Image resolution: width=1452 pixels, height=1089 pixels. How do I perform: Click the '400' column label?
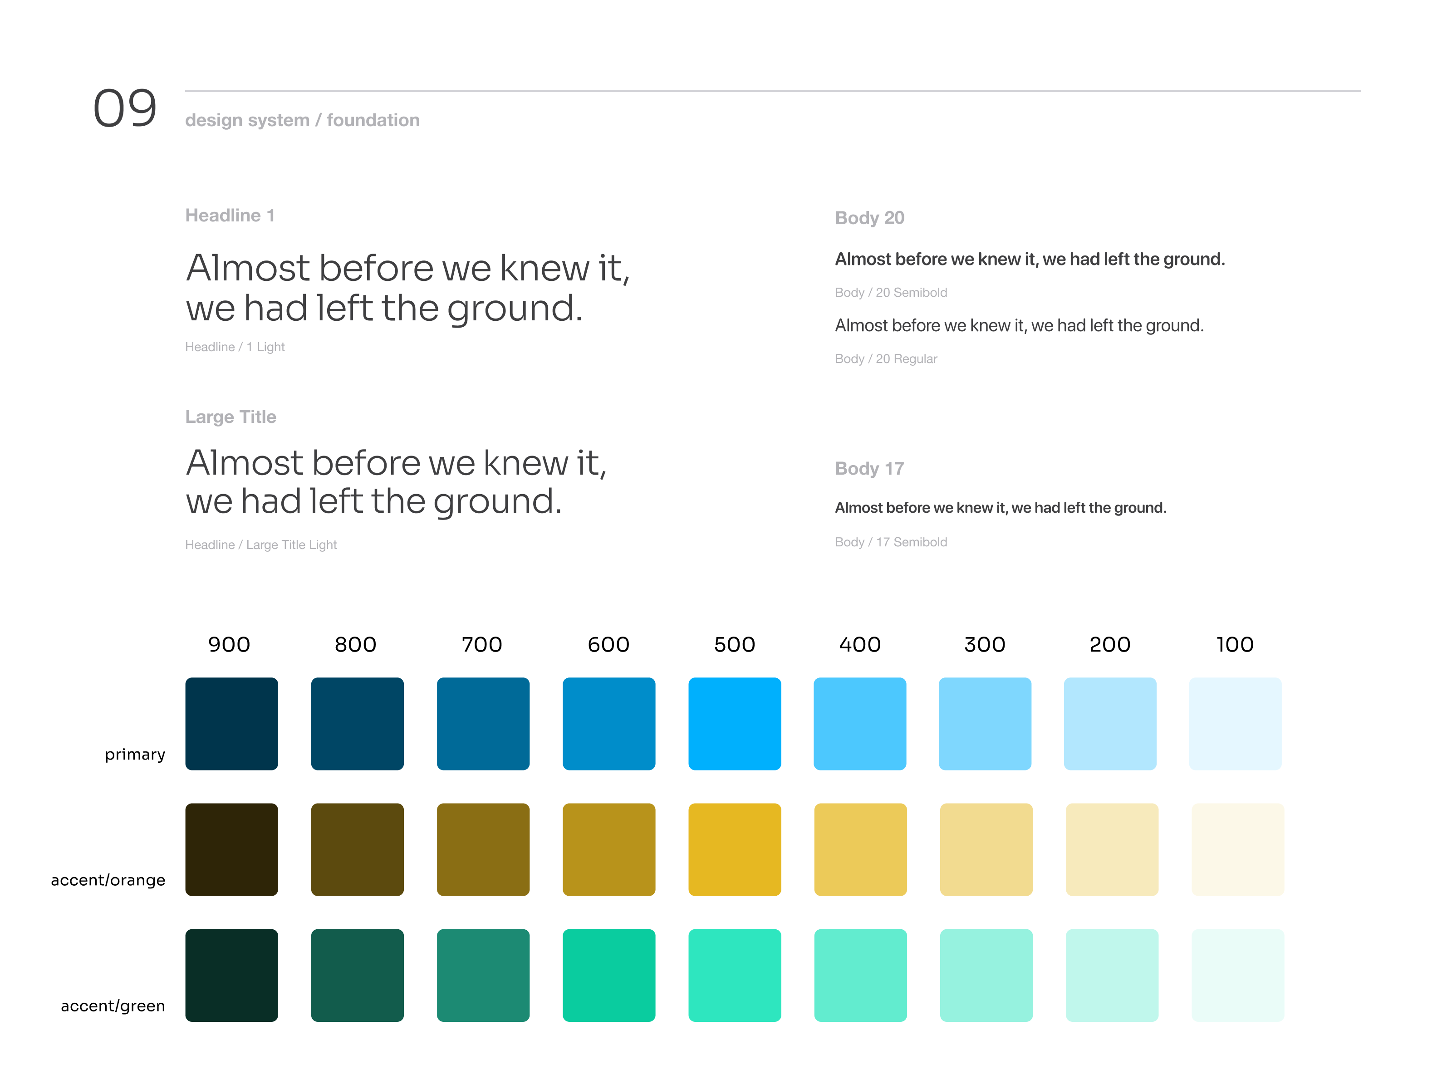(x=860, y=645)
